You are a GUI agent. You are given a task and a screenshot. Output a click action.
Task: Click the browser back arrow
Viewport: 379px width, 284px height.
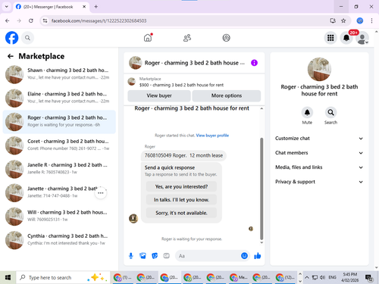click(8, 20)
